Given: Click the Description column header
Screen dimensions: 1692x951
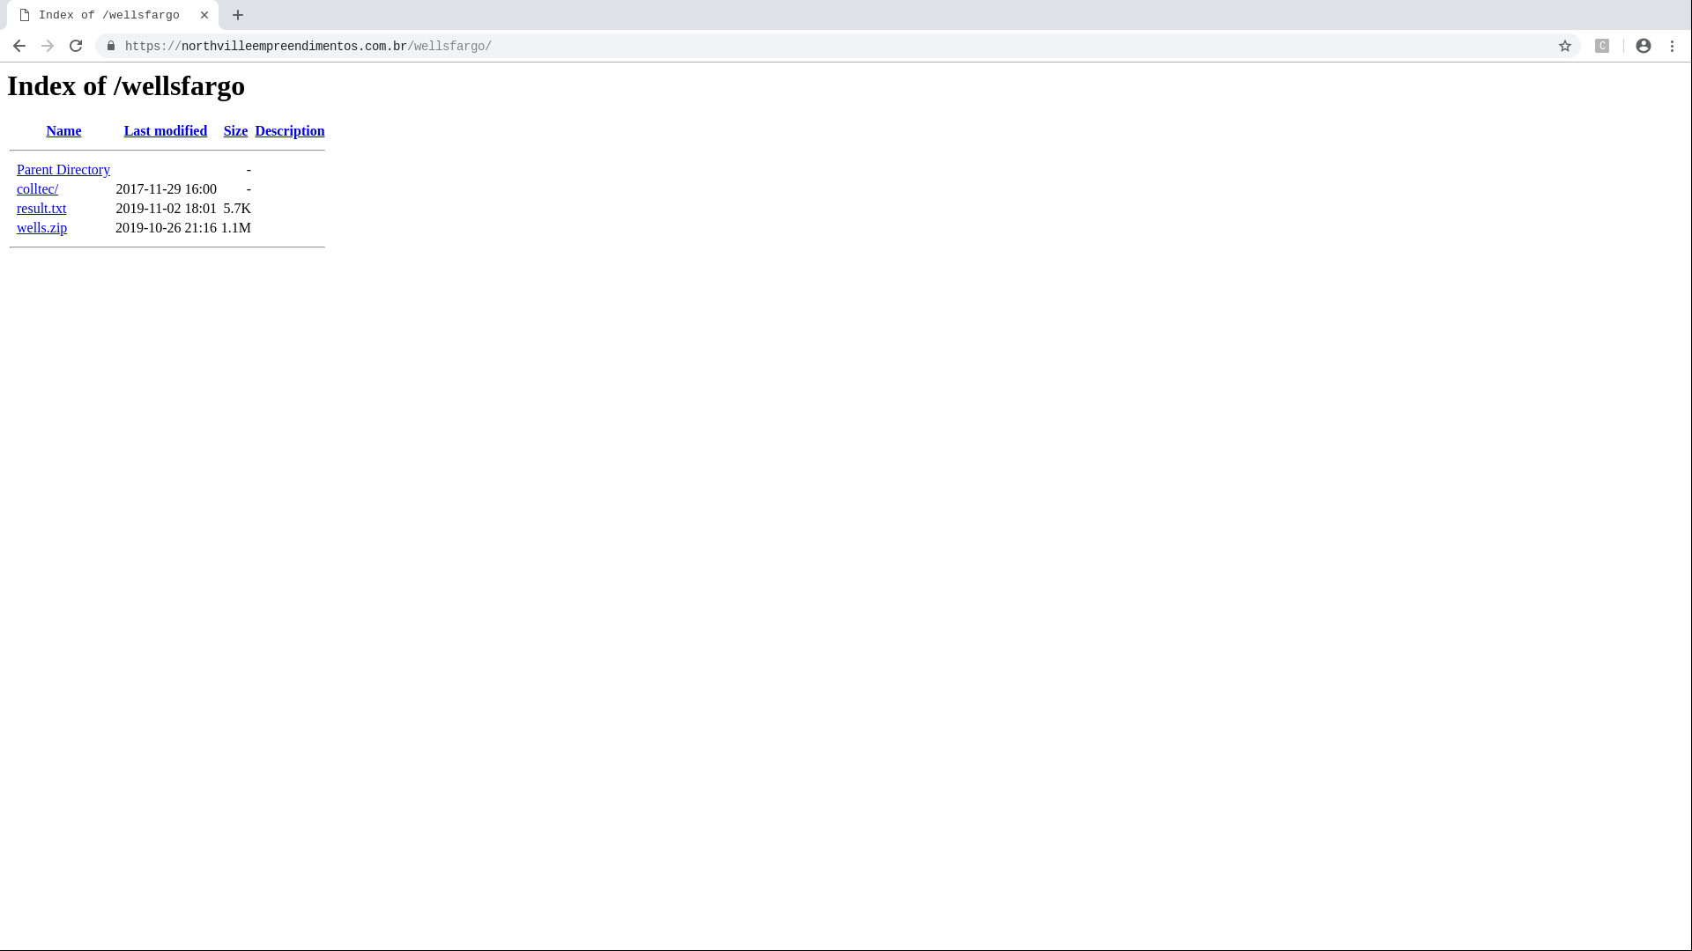Looking at the screenshot, I should click(289, 130).
